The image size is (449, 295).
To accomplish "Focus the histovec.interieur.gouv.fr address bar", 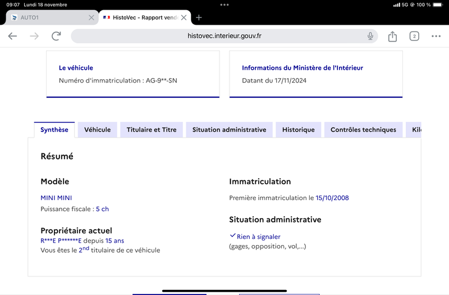I will click(x=224, y=36).
